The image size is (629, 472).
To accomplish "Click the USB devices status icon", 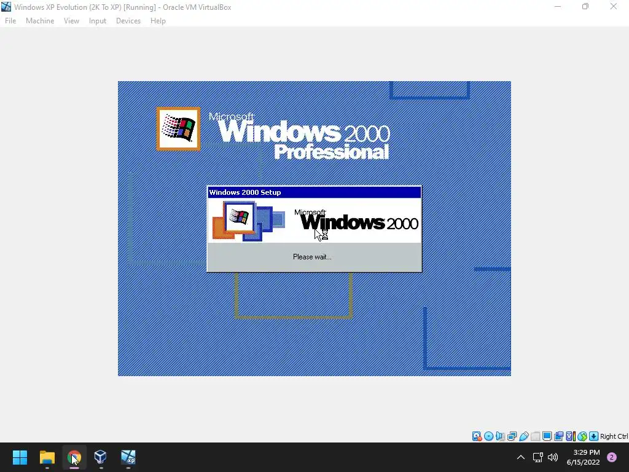I will point(523,436).
